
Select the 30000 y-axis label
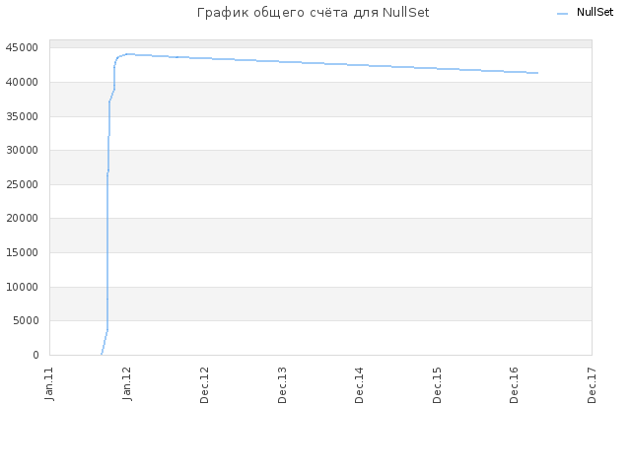point(22,151)
